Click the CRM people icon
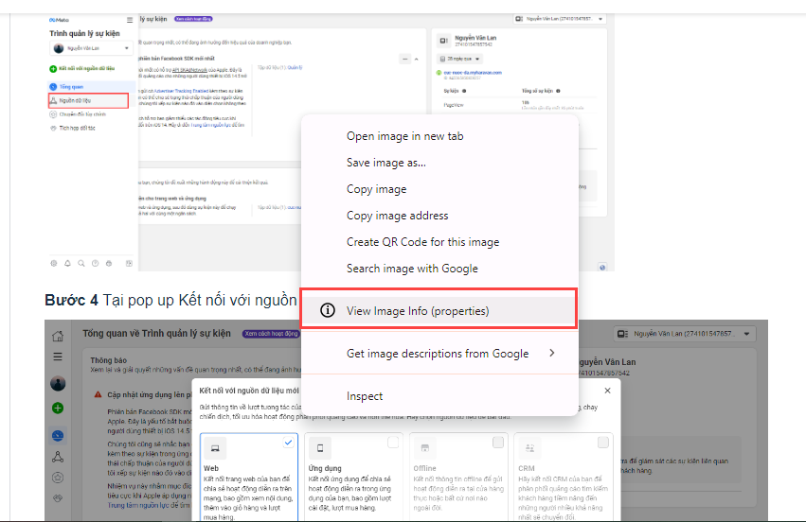Viewport: 806px width, 522px height. tap(530, 448)
